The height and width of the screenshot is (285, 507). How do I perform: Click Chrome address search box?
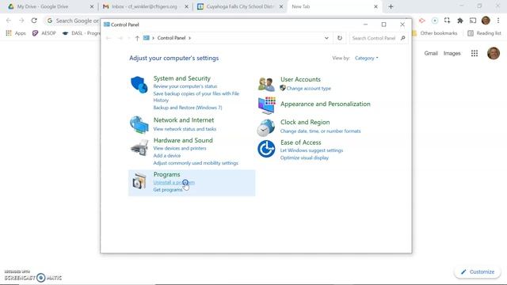pos(73,21)
